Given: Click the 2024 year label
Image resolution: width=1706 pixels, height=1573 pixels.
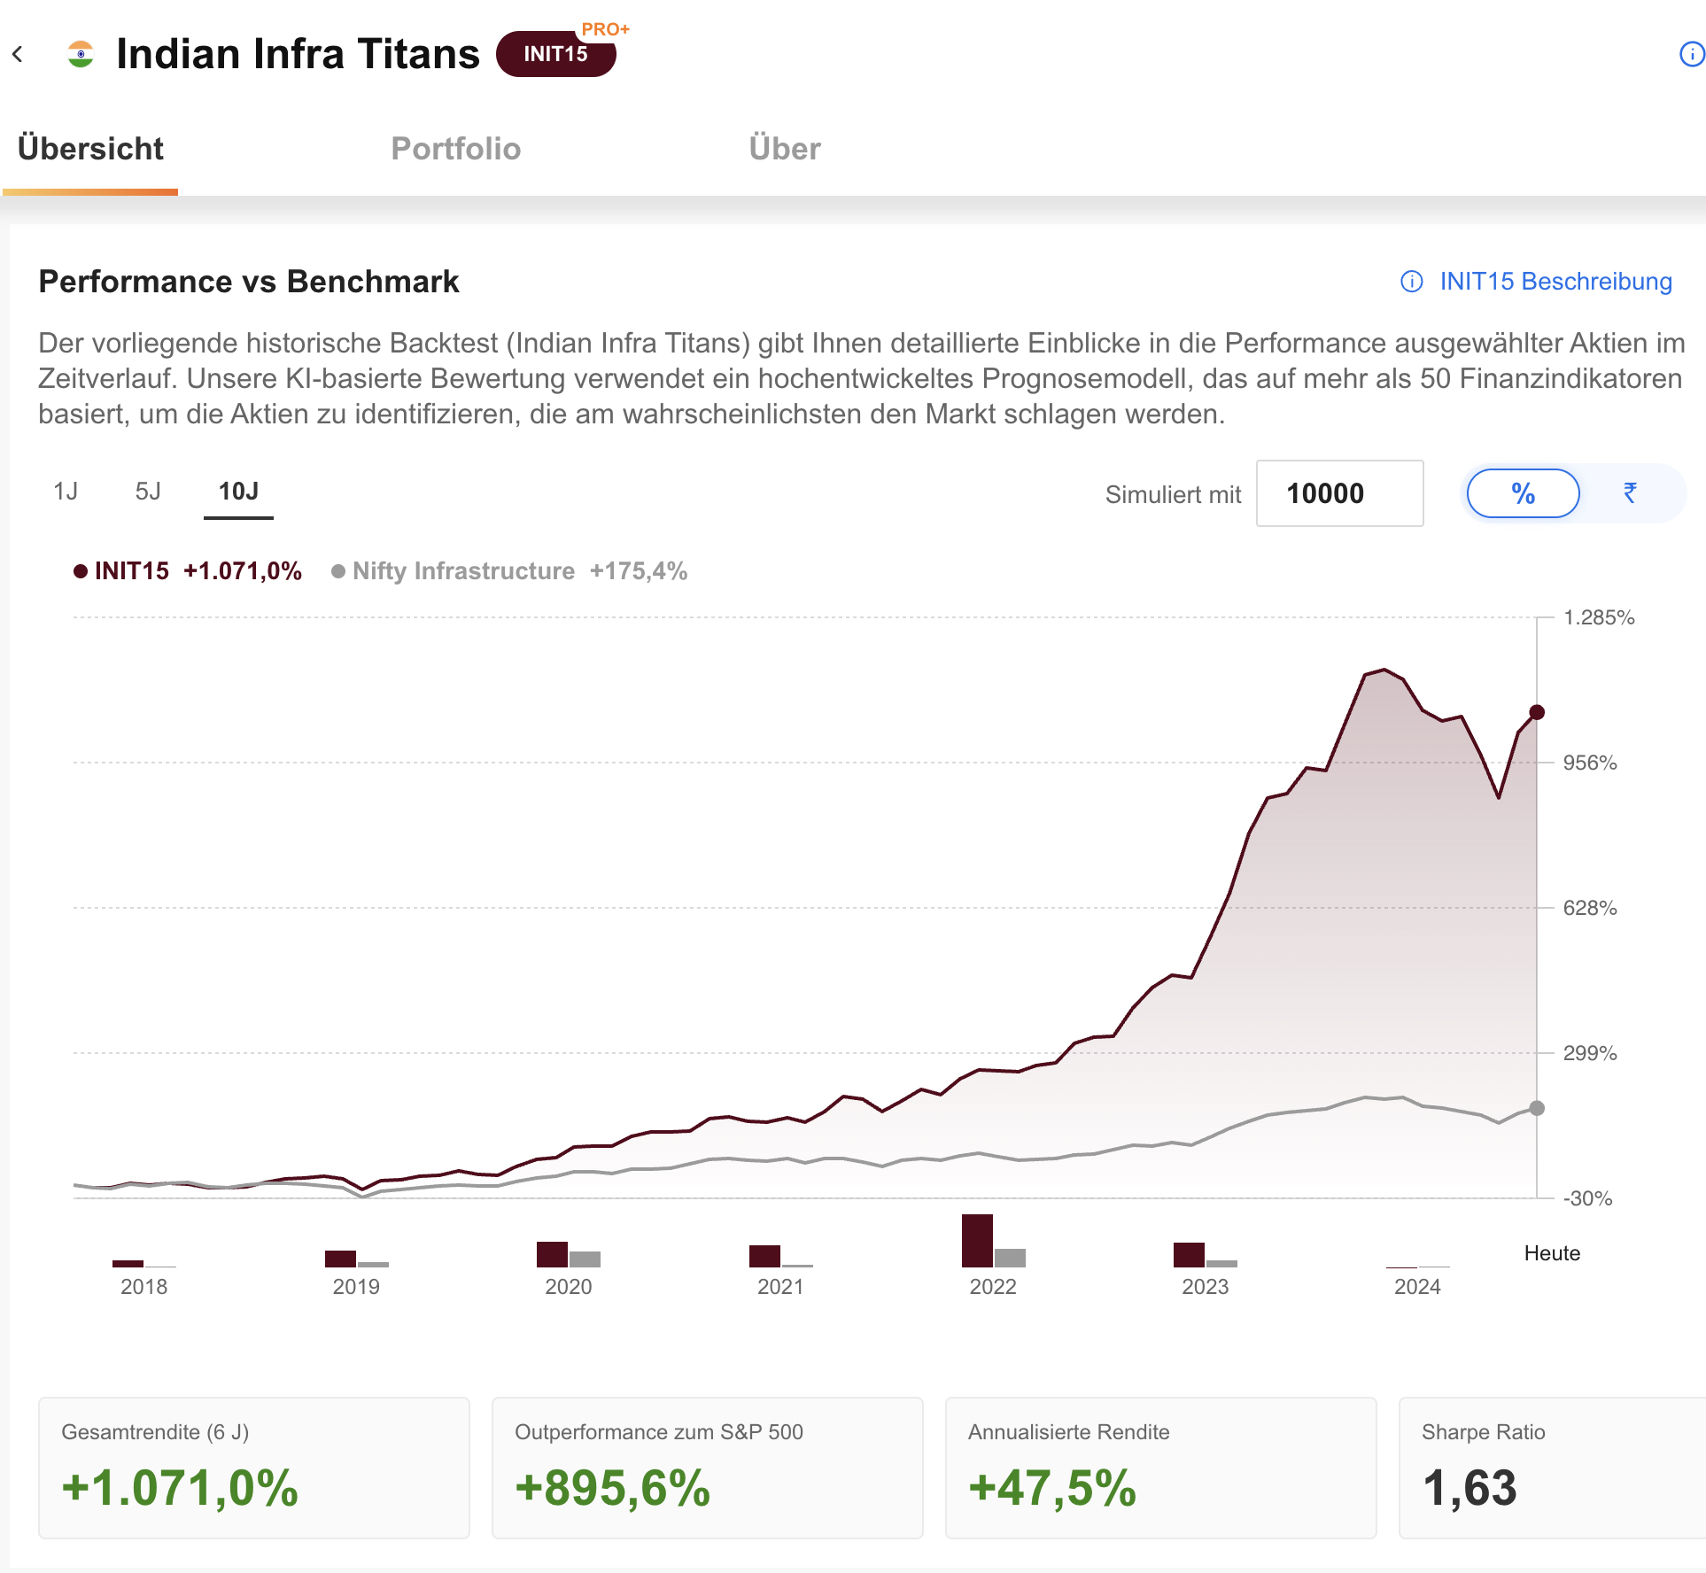Looking at the screenshot, I should coord(1417,1287).
